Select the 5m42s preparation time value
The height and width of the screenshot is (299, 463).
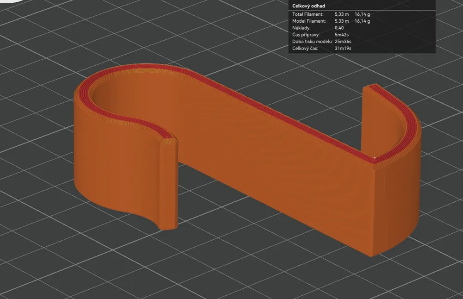click(341, 35)
